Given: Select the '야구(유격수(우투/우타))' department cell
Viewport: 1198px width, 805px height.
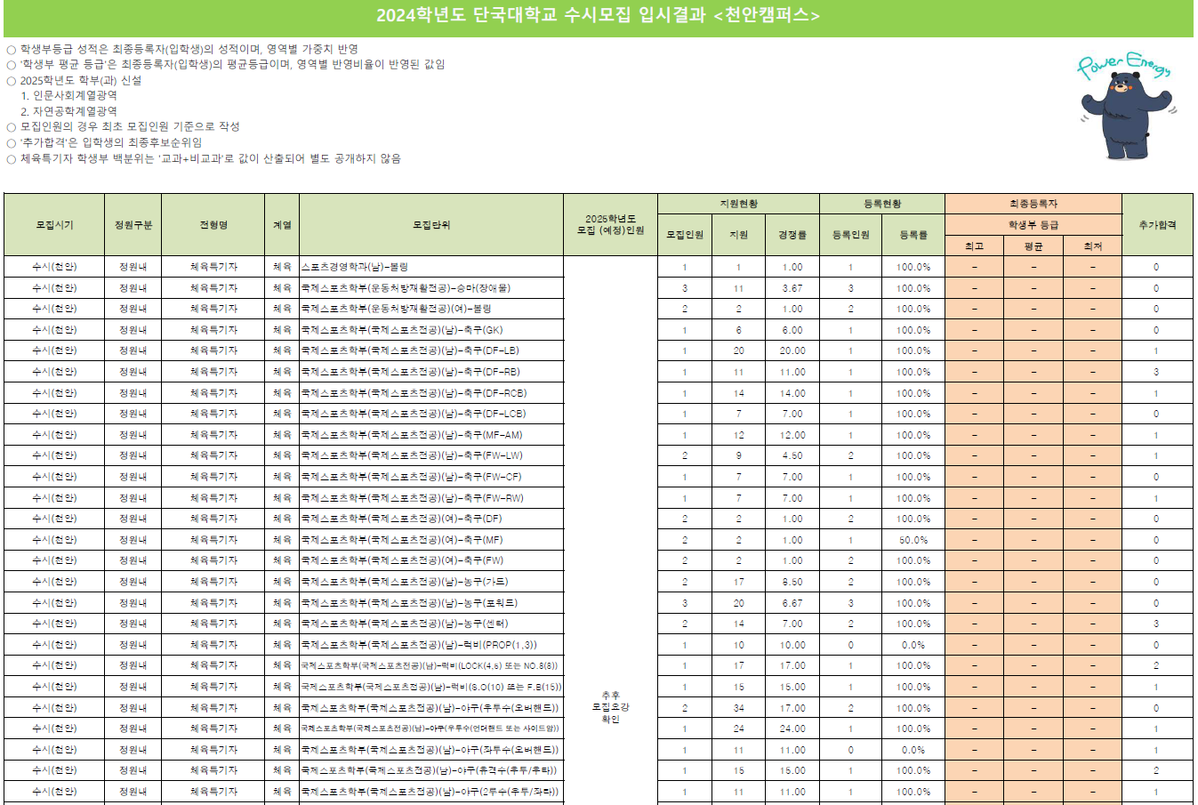Looking at the screenshot, I should click(x=431, y=770).
